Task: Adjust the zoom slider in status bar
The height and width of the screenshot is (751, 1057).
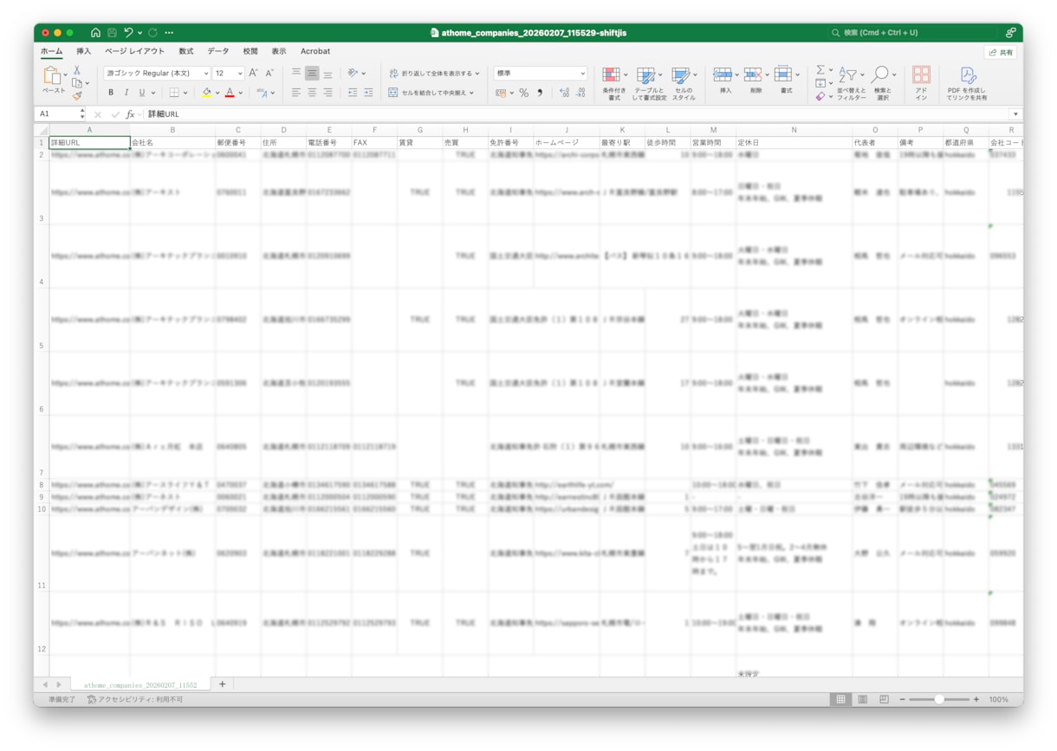Action: tap(939, 699)
